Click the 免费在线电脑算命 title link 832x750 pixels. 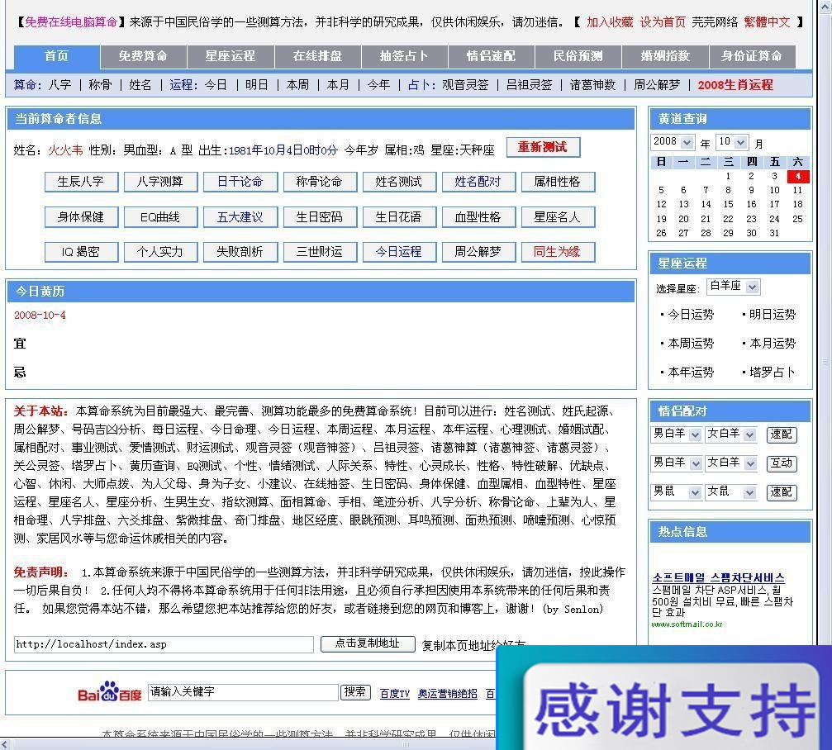click(x=71, y=22)
